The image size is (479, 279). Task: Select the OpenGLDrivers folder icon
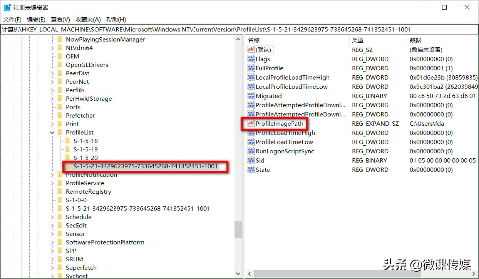60,65
